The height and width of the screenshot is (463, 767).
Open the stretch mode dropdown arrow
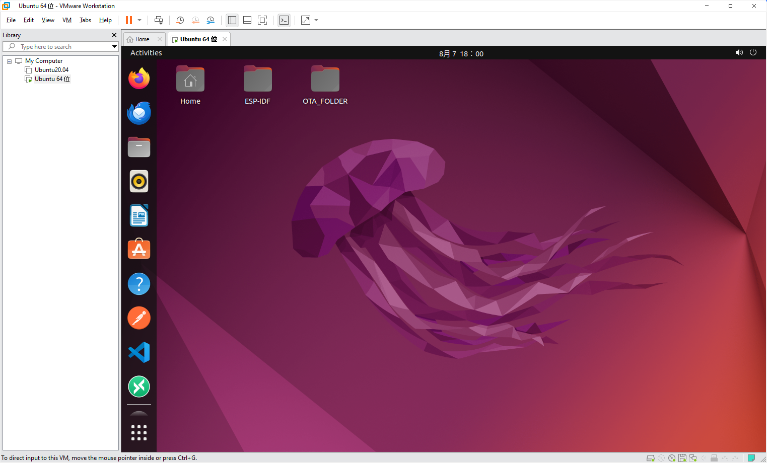pos(316,20)
